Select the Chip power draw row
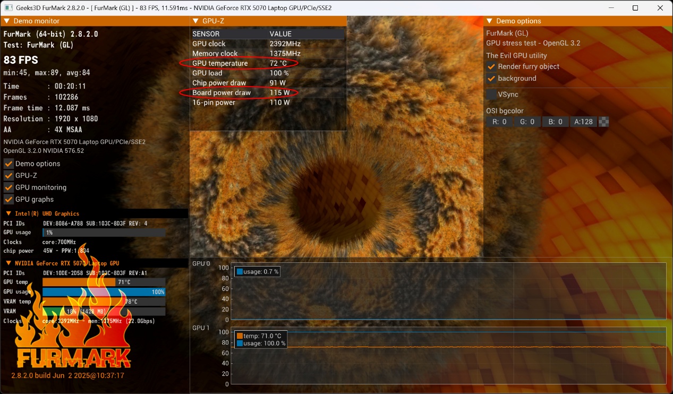The height and width of the screenshot is (394, 673). pos(268,83)
